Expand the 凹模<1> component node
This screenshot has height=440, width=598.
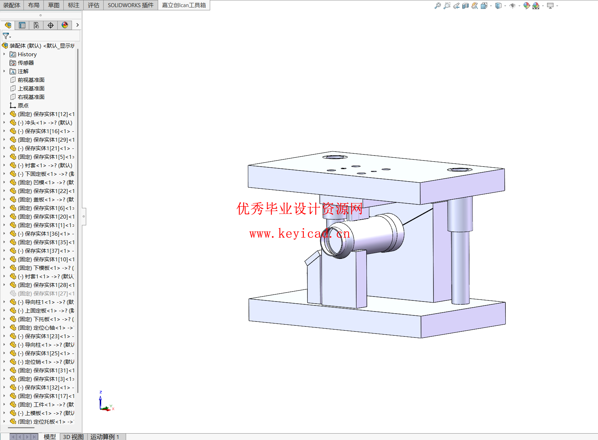(4, 182)
